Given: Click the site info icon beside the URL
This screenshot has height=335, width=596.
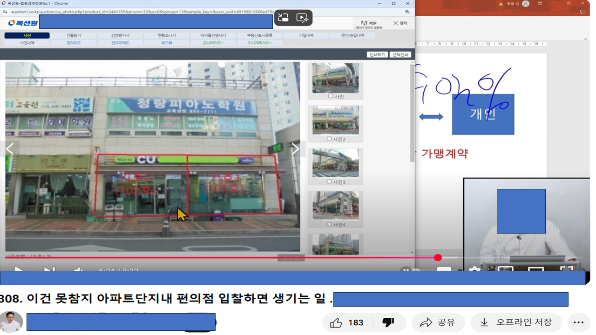Looking at the screenshot, I should (5, 12).
